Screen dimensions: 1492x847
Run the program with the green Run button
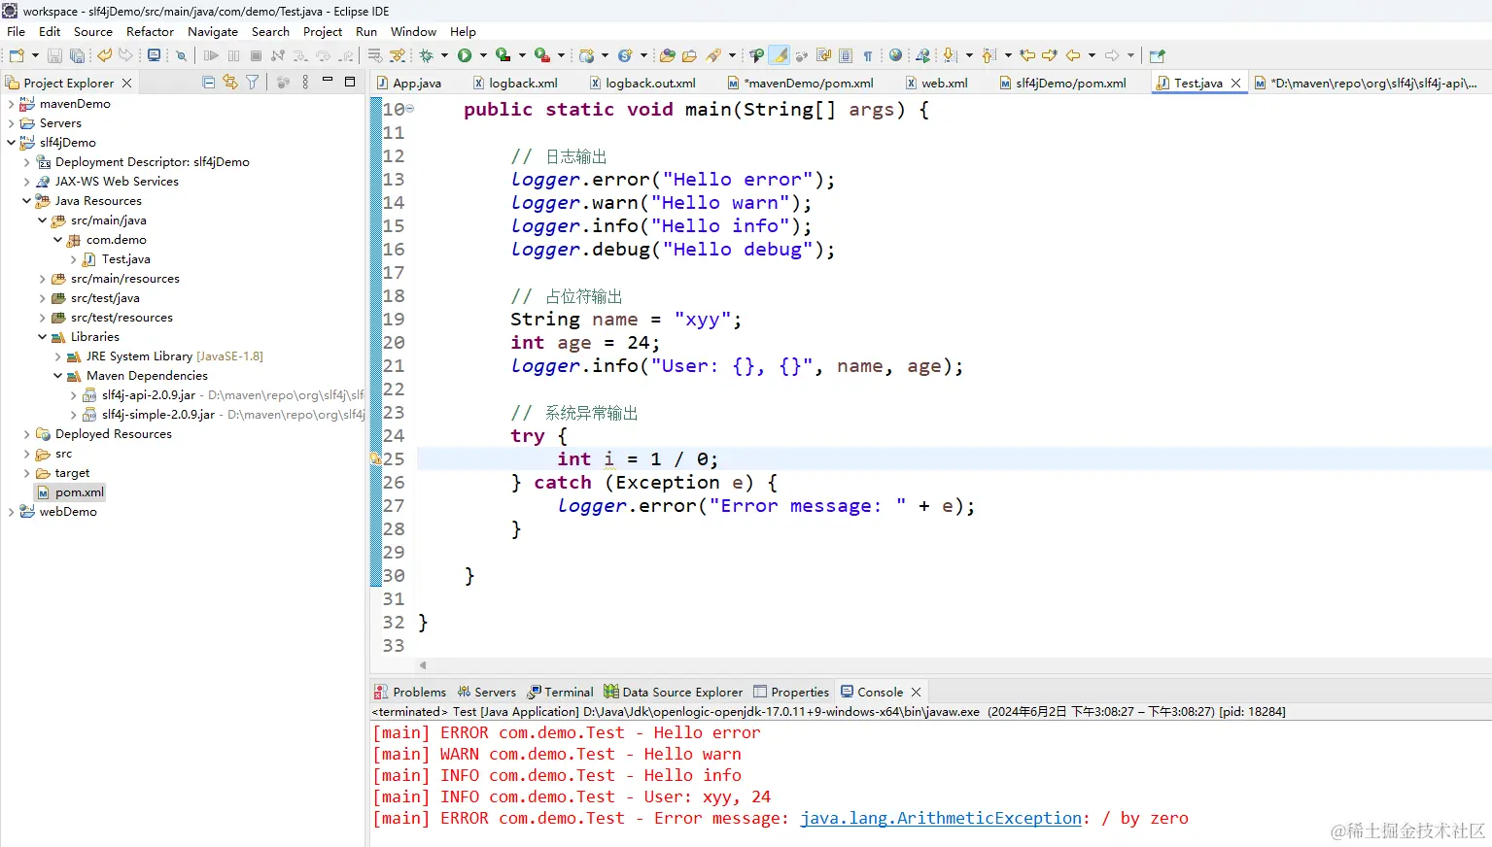click(x=465, y=55)
